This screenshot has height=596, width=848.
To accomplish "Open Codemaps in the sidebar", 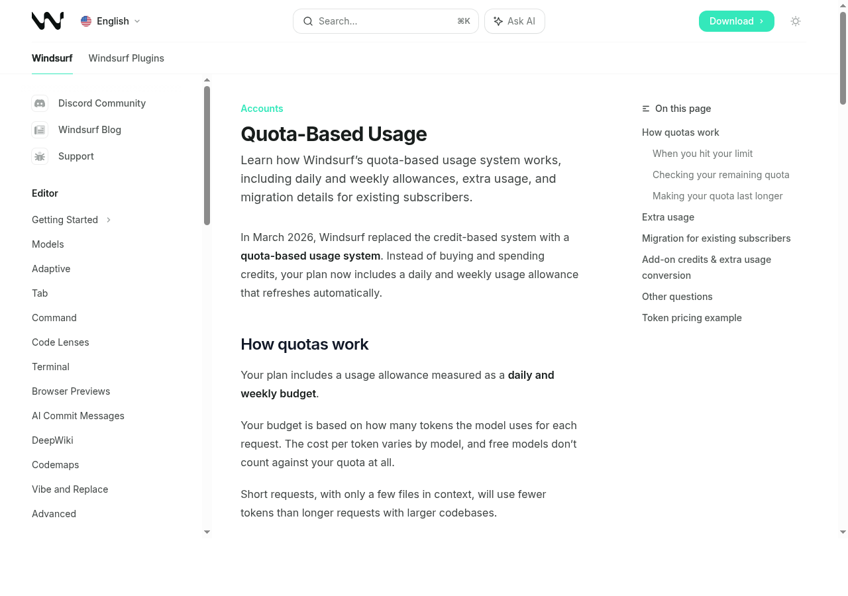I will [55, 465].
